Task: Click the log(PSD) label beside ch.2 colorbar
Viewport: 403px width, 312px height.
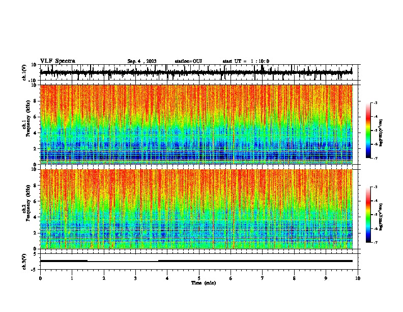Action: pos(381,217)
